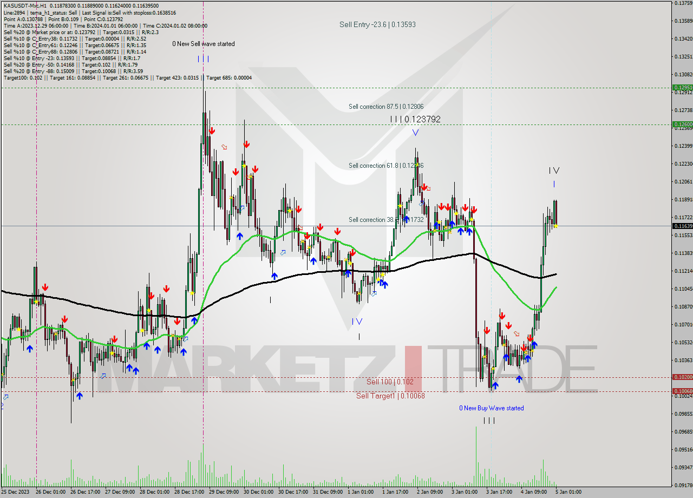Click the 'Sell %10 @ C_Entry88: 0.12806' line
This screenshot has width=693, height=498.
click(75, 51)
